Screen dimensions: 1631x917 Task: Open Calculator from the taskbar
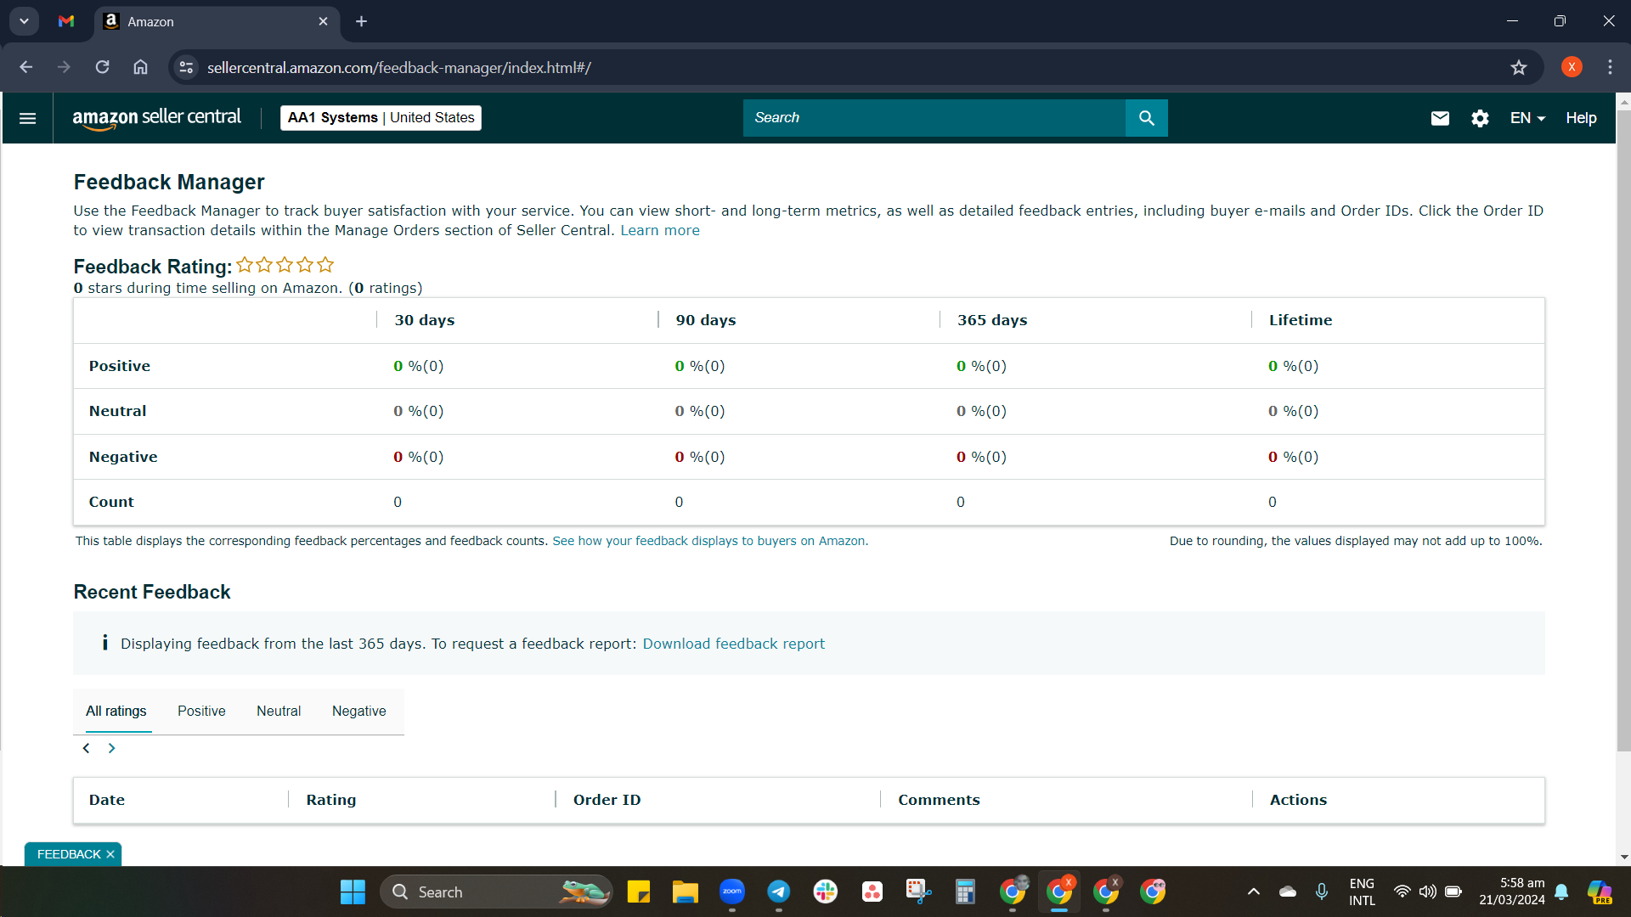click(965, 892)
